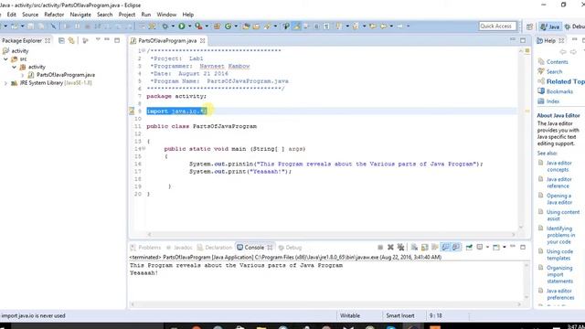Screen dimensions: 585x329
Task: Open the Navigate menu
Action: (x=80, y=15)
